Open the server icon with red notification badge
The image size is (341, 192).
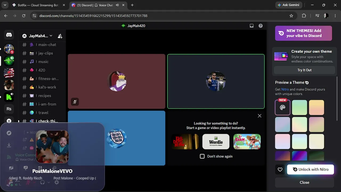(x=9, y=49)
